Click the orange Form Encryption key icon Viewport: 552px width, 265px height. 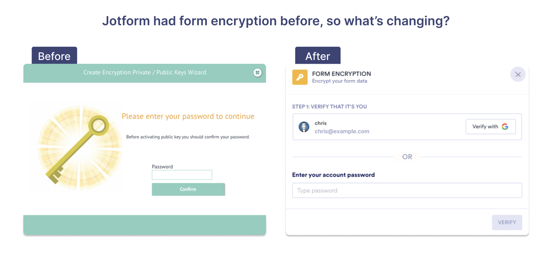click(x=300, y=77)
